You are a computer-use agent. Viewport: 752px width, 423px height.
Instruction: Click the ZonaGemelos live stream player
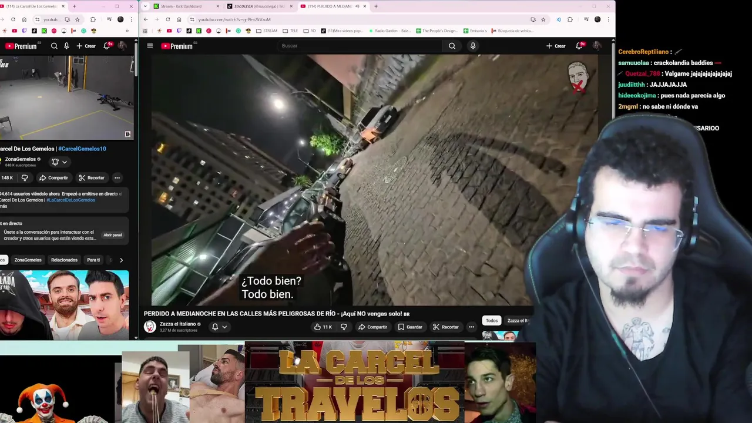point(66,98)
